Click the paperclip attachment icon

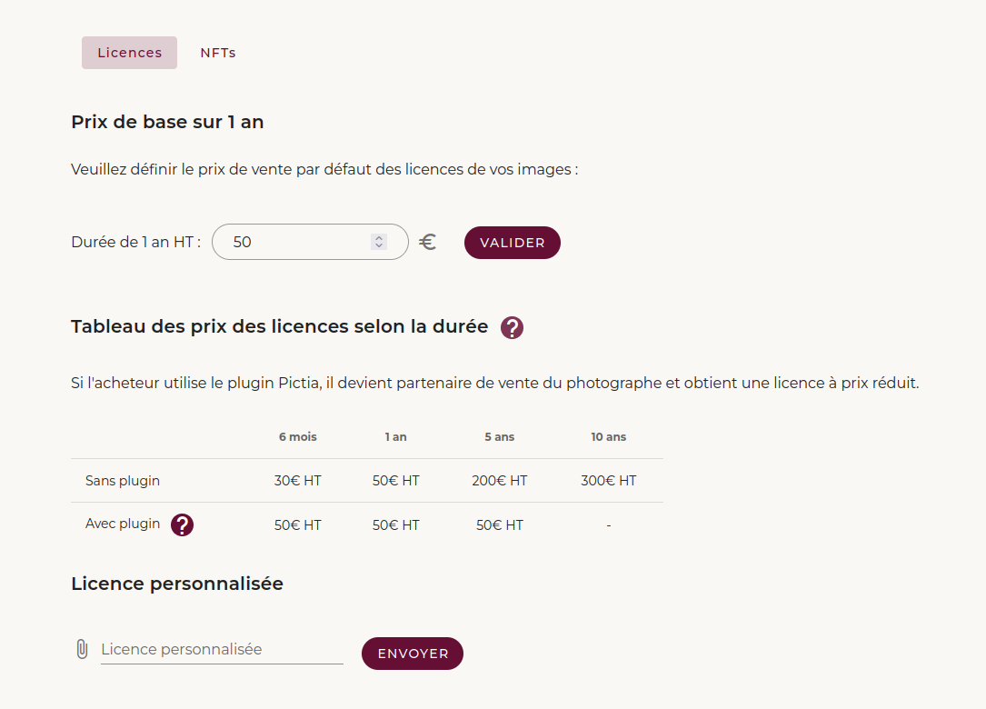[82, 649]
